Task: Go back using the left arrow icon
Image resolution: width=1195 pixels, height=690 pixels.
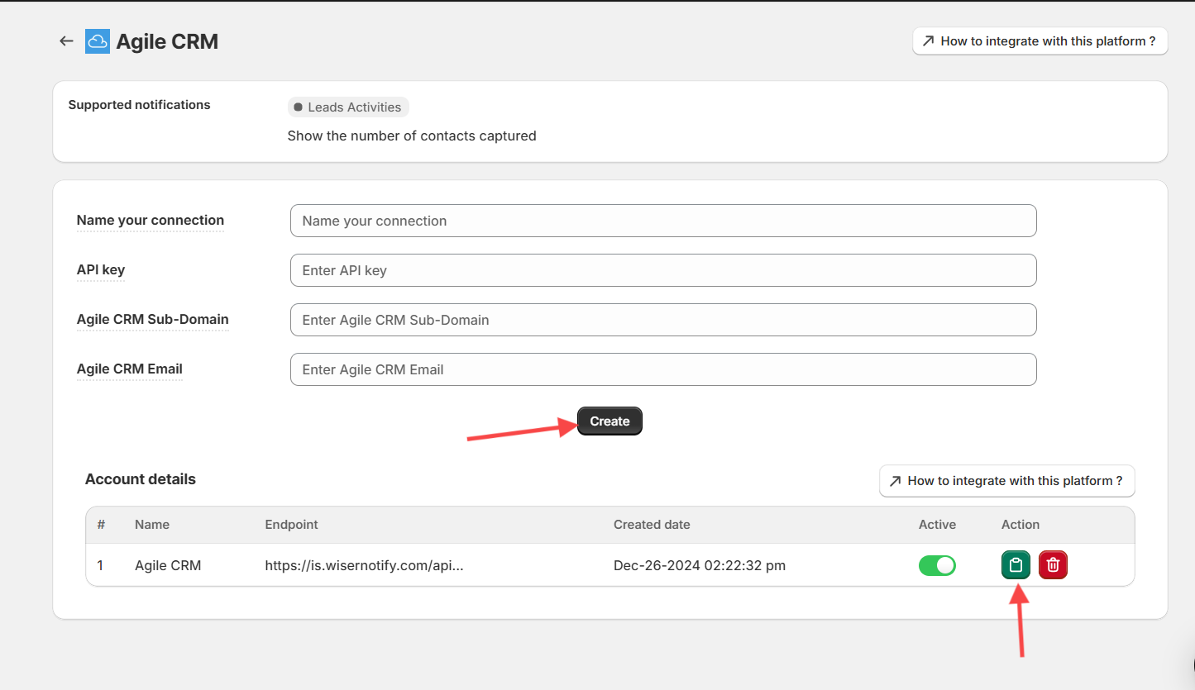Action: (x=67, y=41)
